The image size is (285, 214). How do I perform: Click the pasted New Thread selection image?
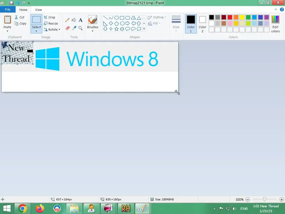(17, 53)
